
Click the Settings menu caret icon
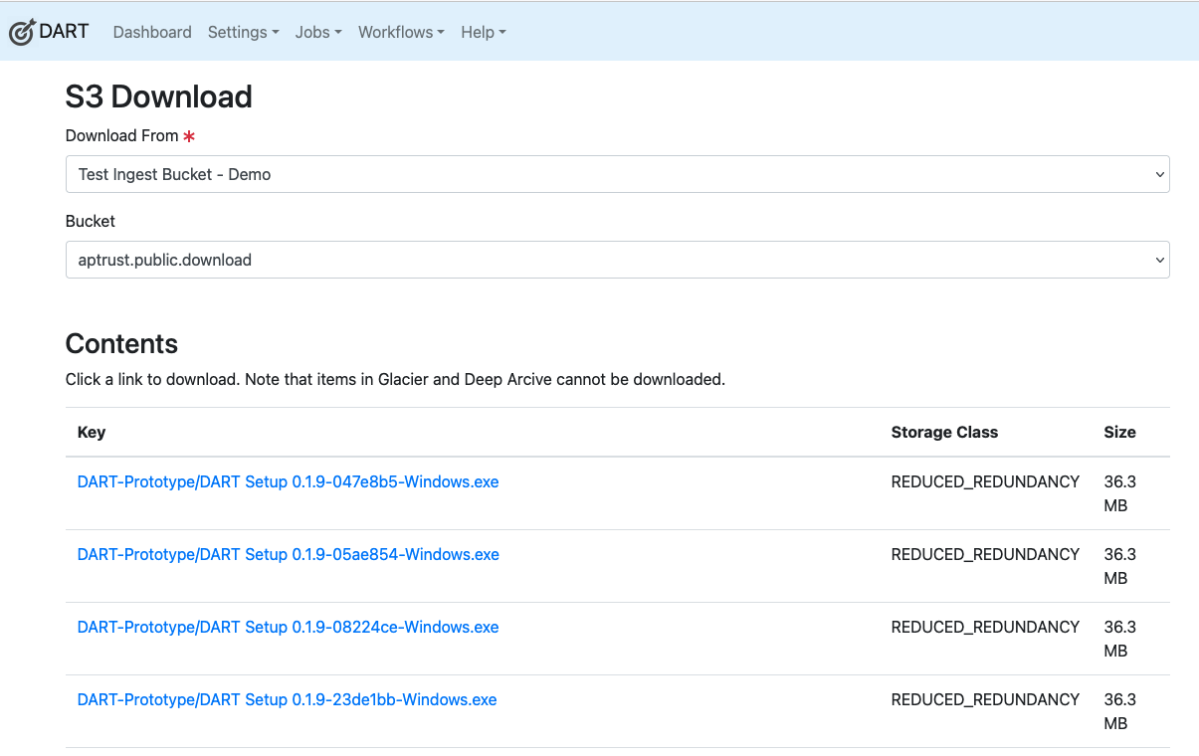pos(276,33)
